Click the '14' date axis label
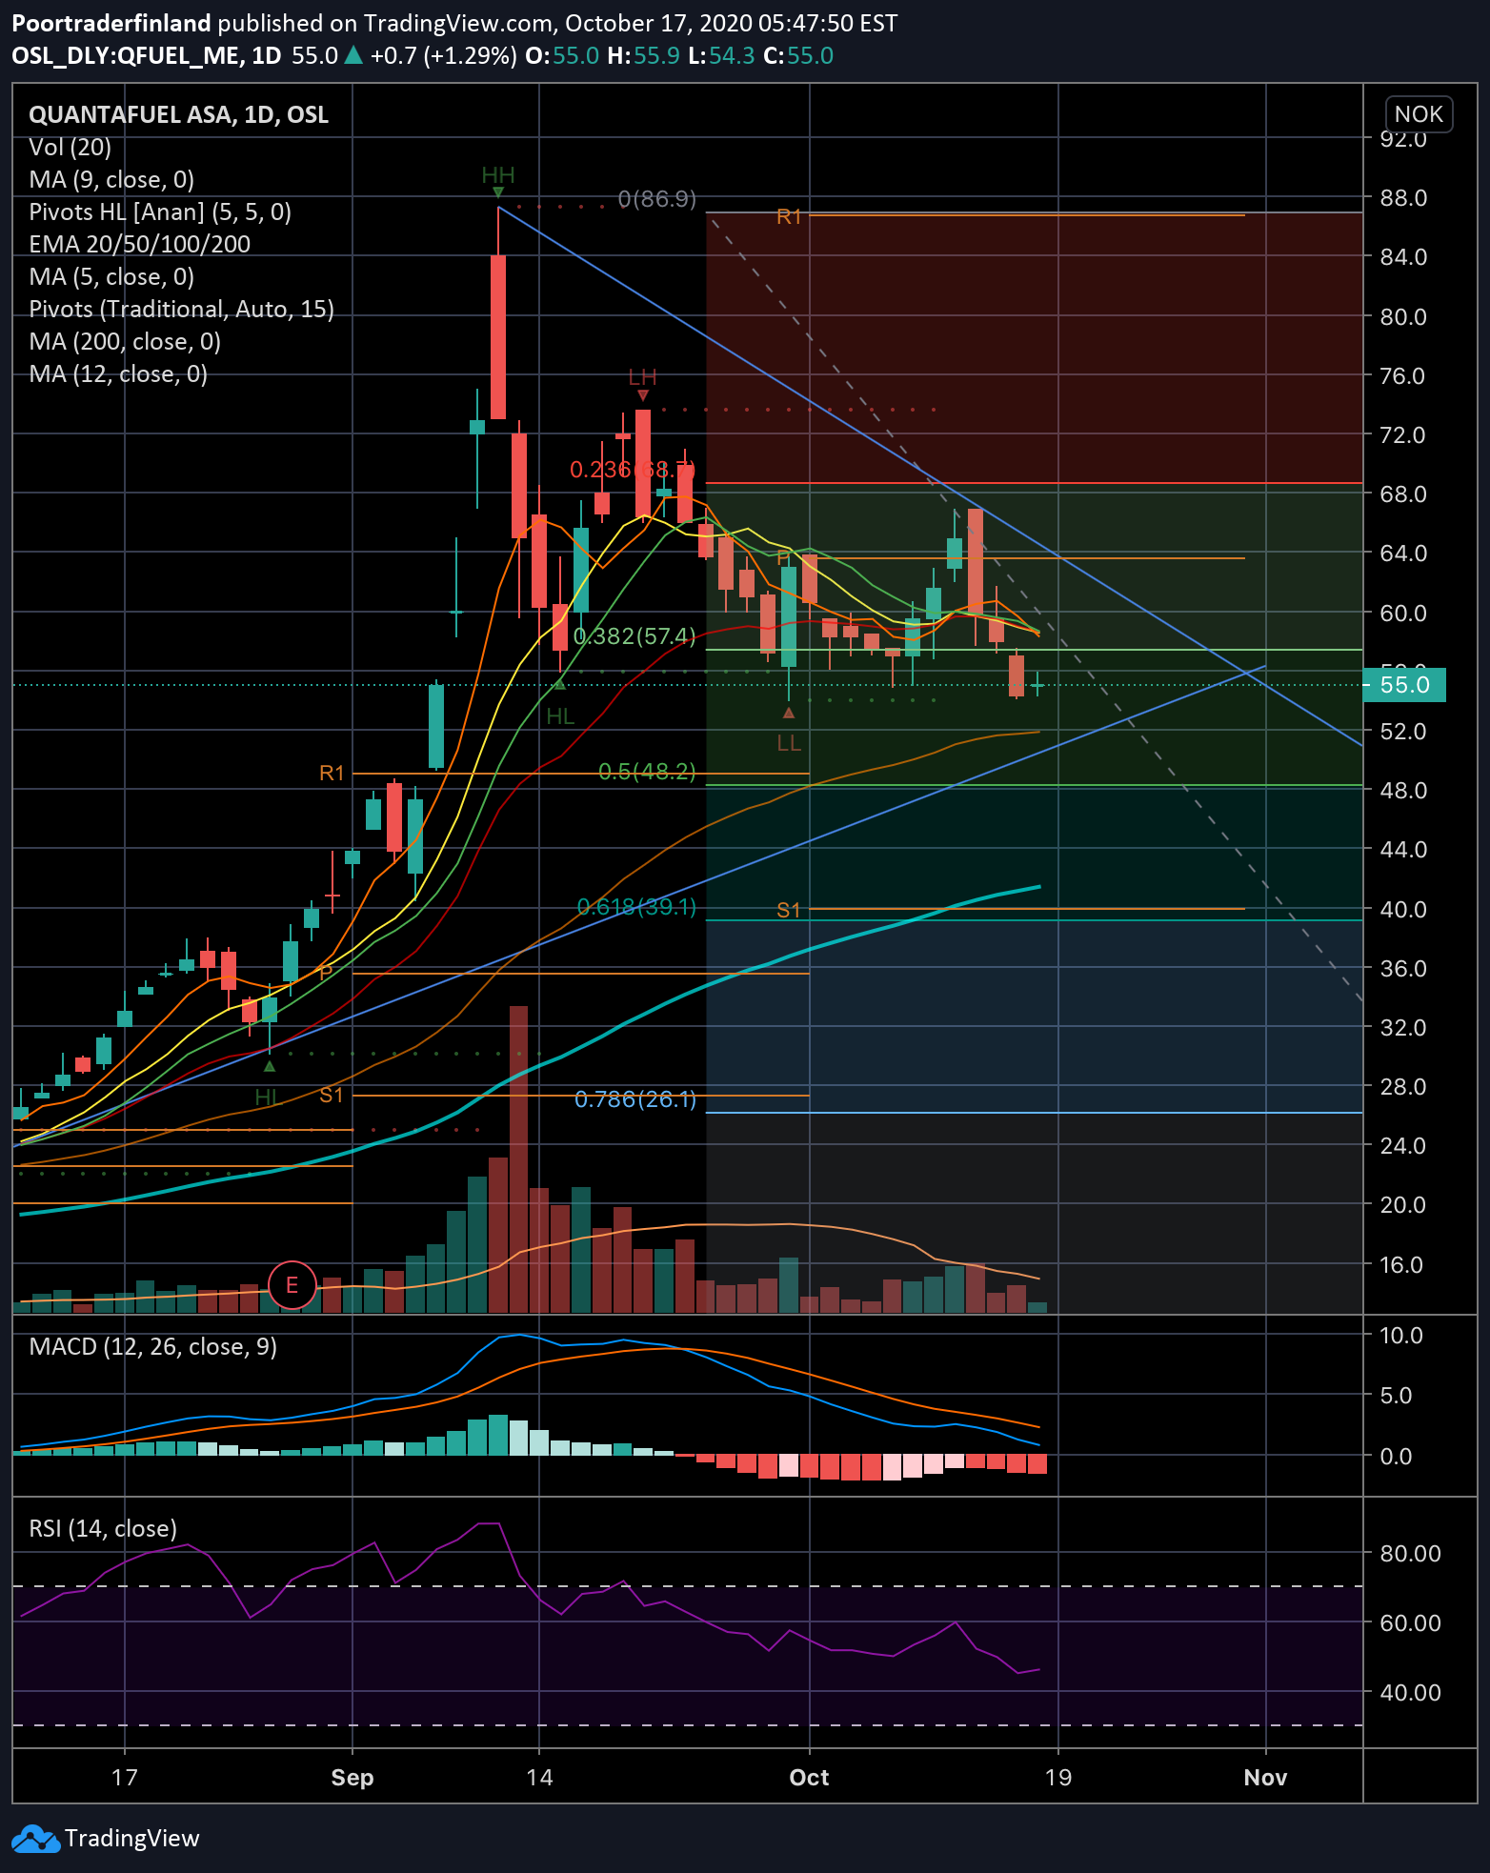The width and height of the screenshot is (1490, 1873). pyautogui.click(x=539, y=1777)
